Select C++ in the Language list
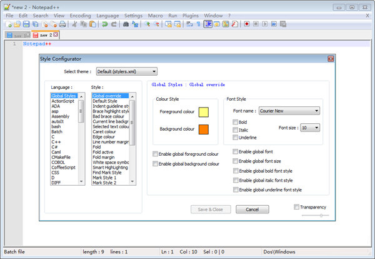This screenshot has width=375, height=259. [56, 142]
